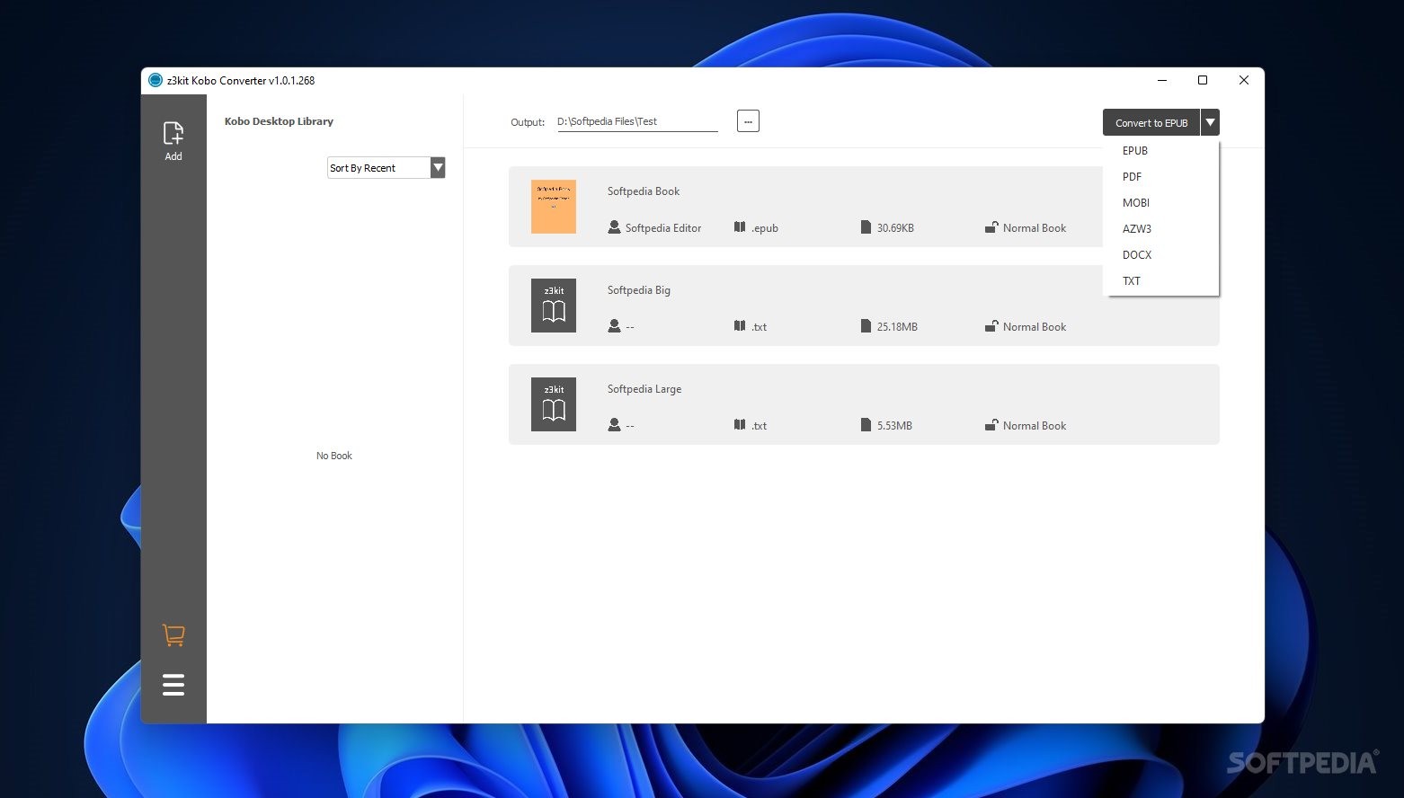Open the hamburger menu in sidebar
Image resolution: width=1404 pixels, height=798 pixels.
point(173,685)
